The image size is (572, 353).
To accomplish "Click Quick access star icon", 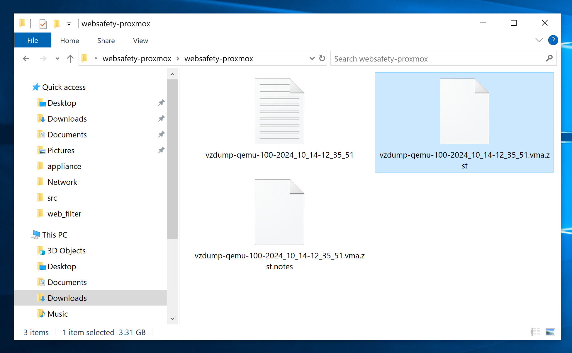I will 36,87.
